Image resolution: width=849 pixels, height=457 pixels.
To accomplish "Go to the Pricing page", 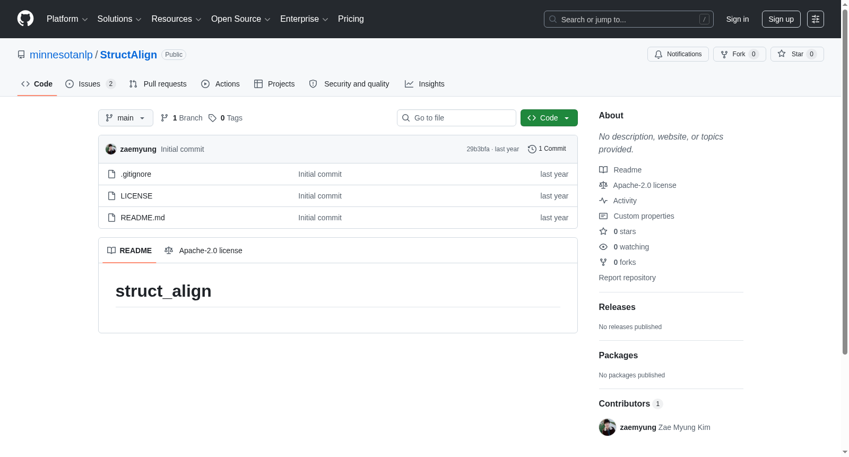I will tap(351, 19).
